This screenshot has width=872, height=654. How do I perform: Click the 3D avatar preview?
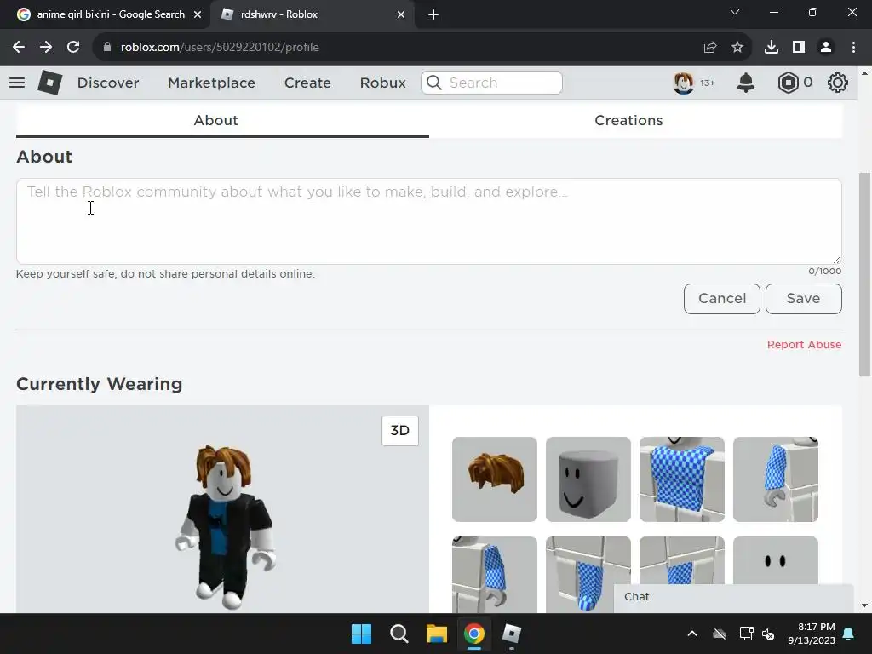(222, 509)
